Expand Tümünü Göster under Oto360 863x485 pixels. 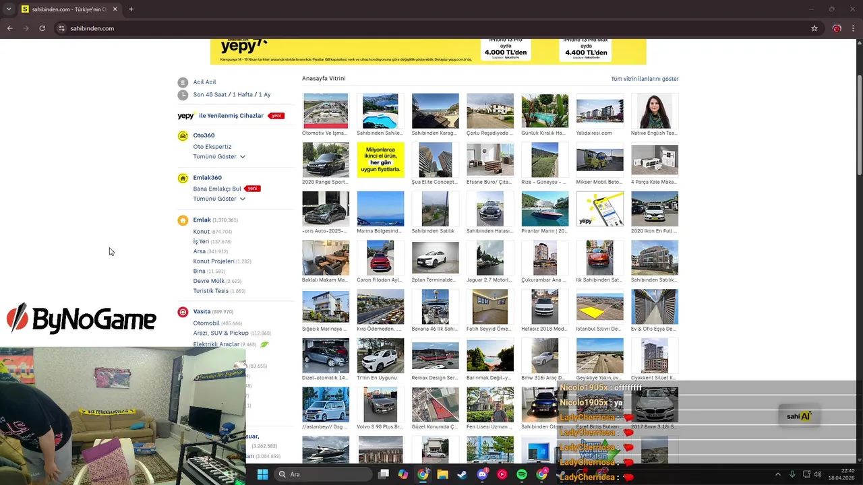point(219,157)
